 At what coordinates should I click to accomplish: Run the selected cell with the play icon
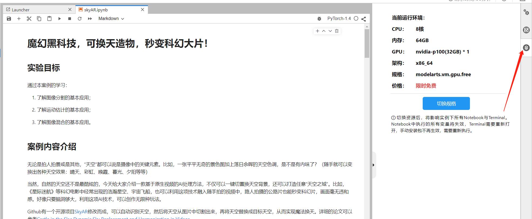[60, 19]
